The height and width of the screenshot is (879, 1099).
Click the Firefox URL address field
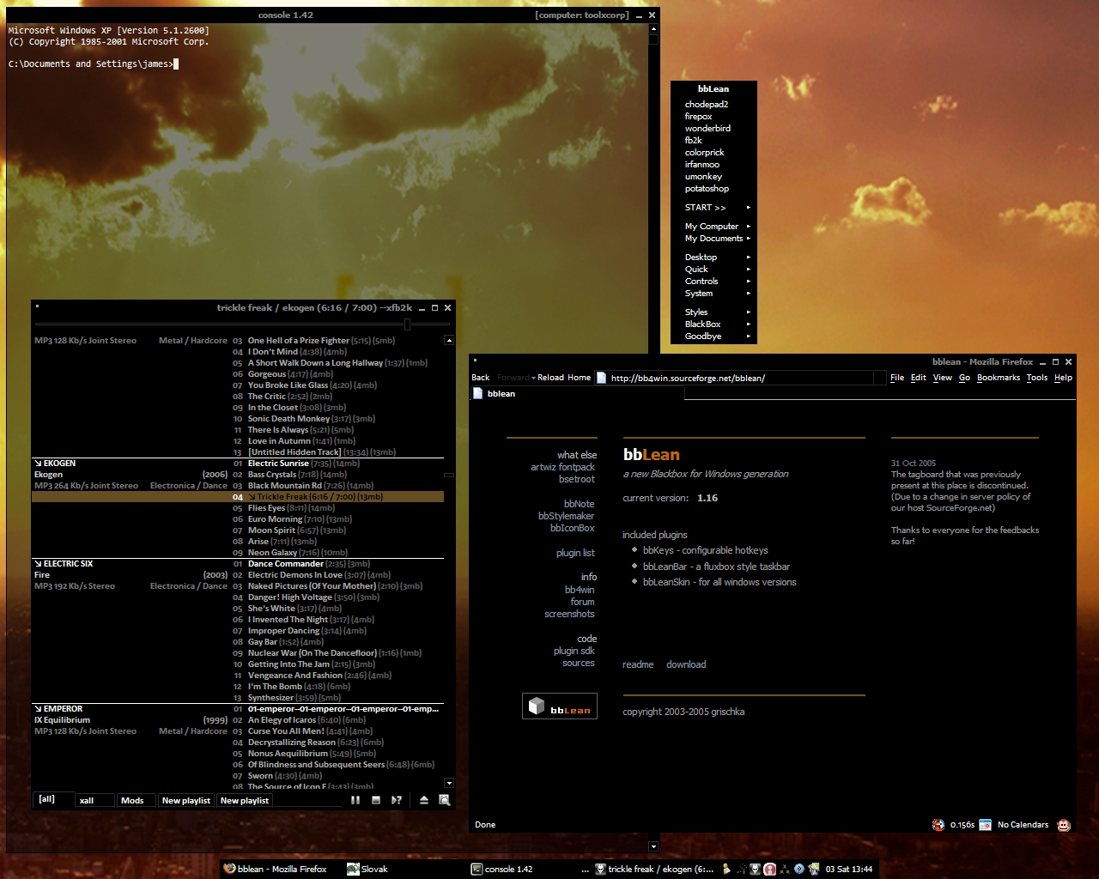tap(741, 378)
